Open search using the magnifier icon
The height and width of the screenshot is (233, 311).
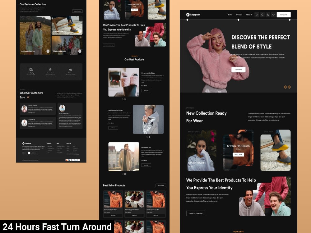[262, 15]
